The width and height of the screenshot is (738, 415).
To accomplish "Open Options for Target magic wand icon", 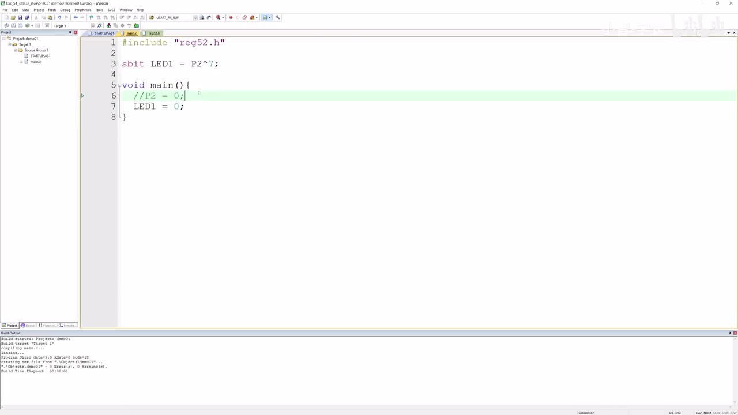I will pyautogui.click(x=100, y=25).
